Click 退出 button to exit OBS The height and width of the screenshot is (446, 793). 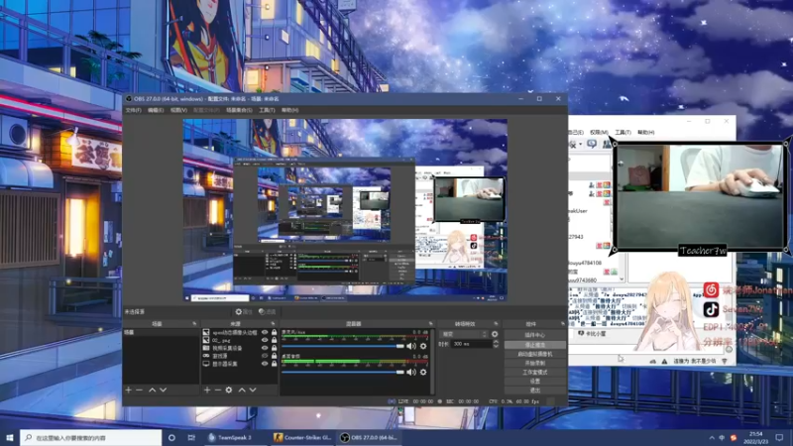click(x=535, y=390)
